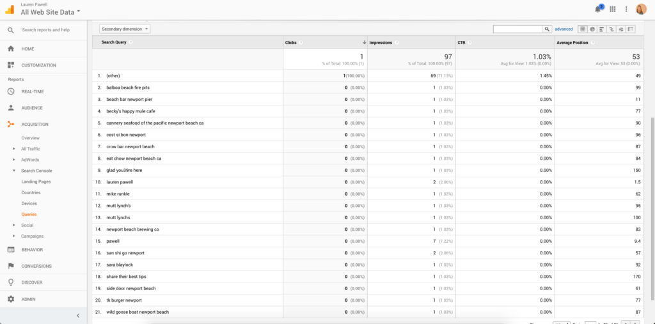Click the Home house icon
This screenshot has height=324, width=655.
coord(11,49)
